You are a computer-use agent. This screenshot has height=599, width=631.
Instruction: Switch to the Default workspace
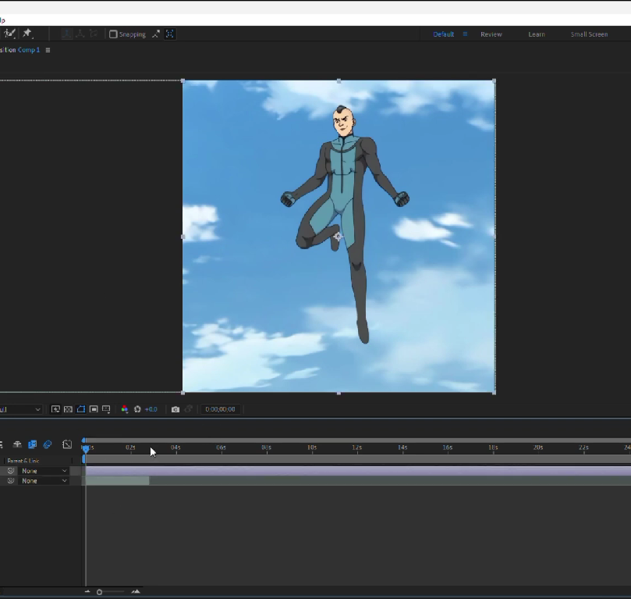click(444, 34)
